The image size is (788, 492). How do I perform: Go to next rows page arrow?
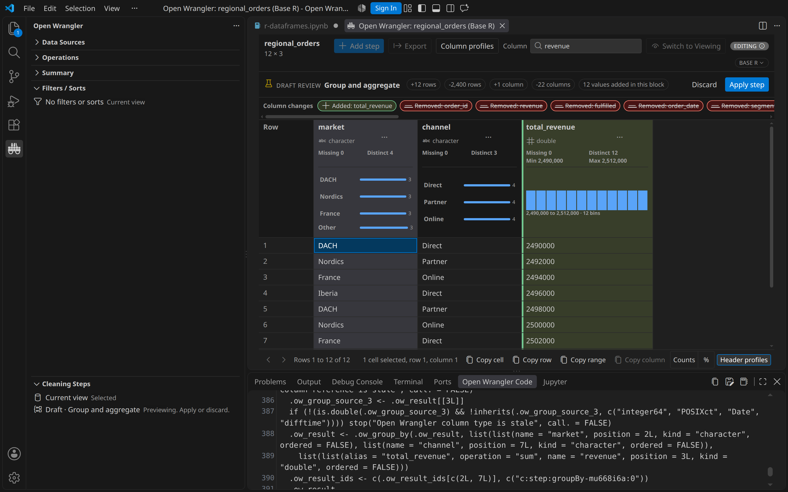tap(284, 359)
